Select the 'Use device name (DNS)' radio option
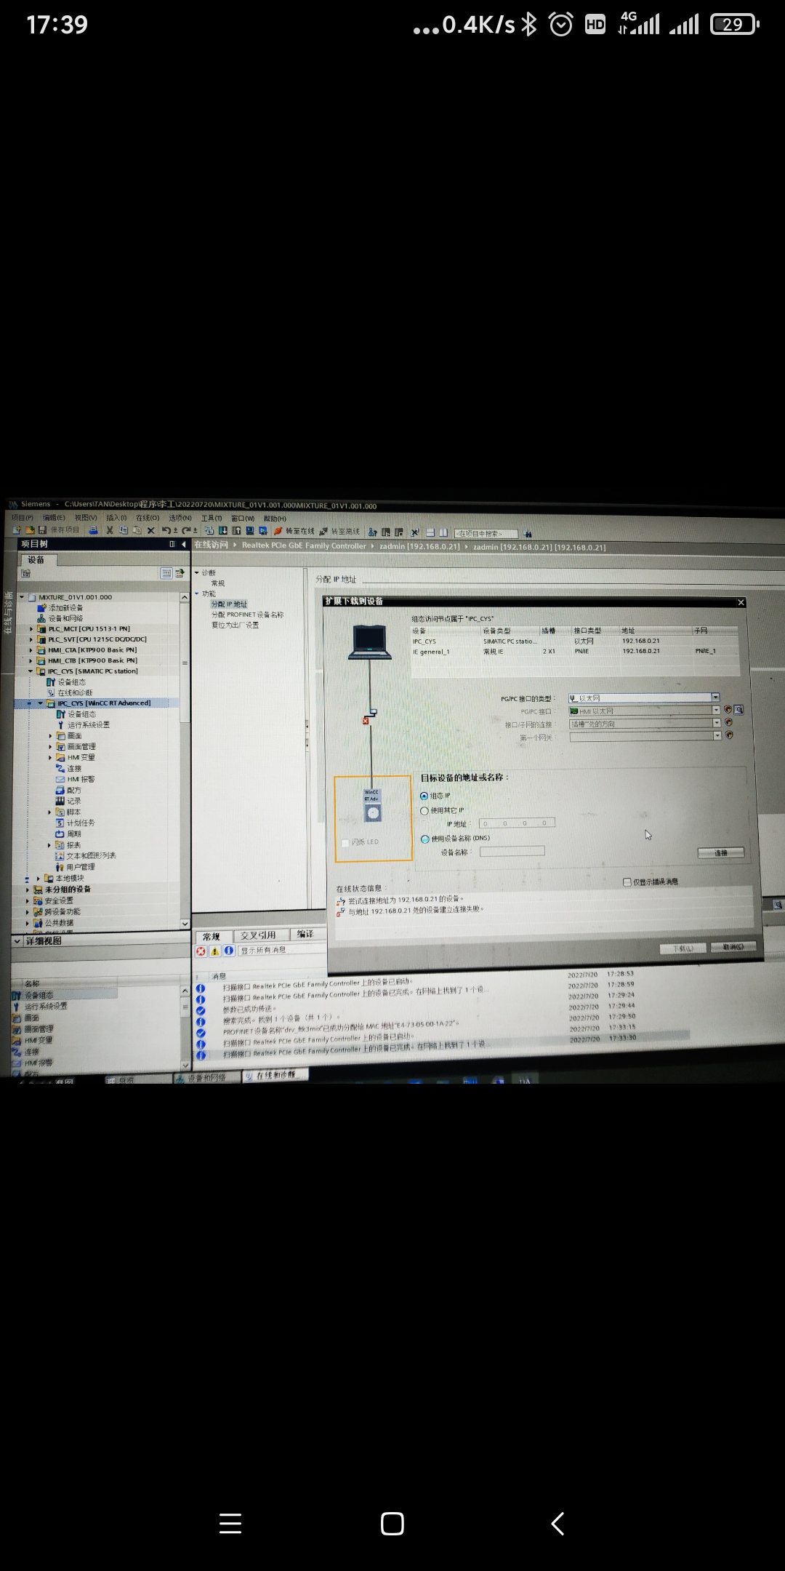 425,839
